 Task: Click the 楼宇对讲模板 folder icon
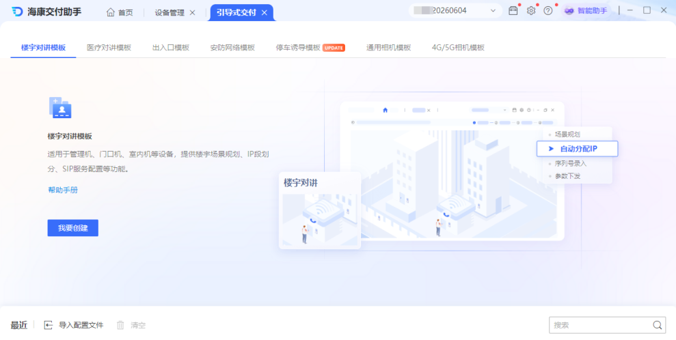click(60, 107)
